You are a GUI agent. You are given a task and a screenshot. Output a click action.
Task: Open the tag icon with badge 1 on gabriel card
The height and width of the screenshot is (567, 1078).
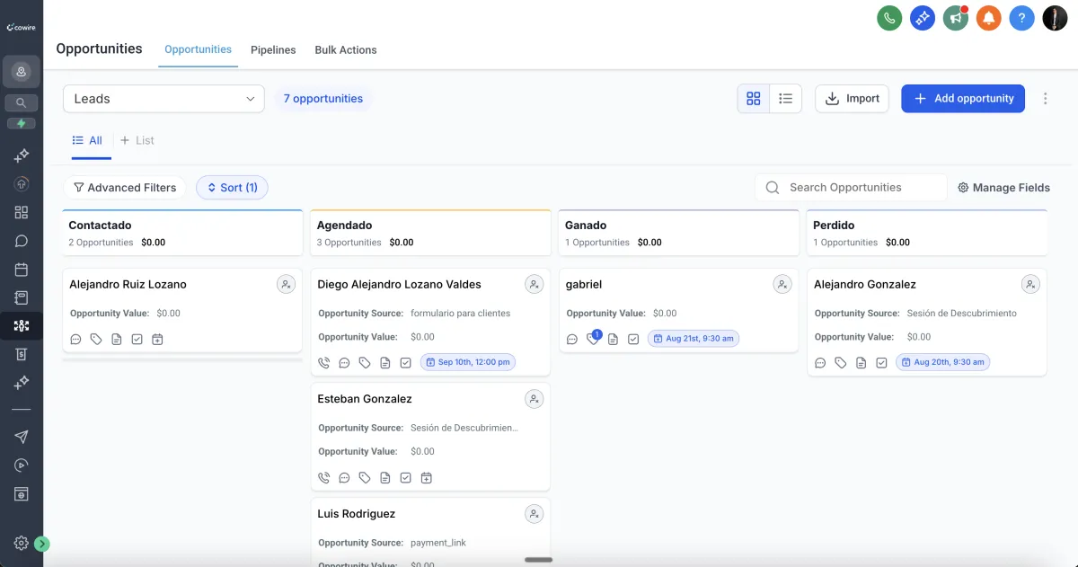coord(593,339)
